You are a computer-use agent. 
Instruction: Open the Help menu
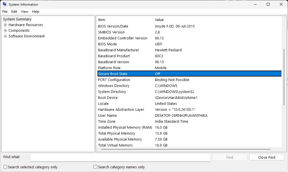pyautogui.click(x=36, y=12)
